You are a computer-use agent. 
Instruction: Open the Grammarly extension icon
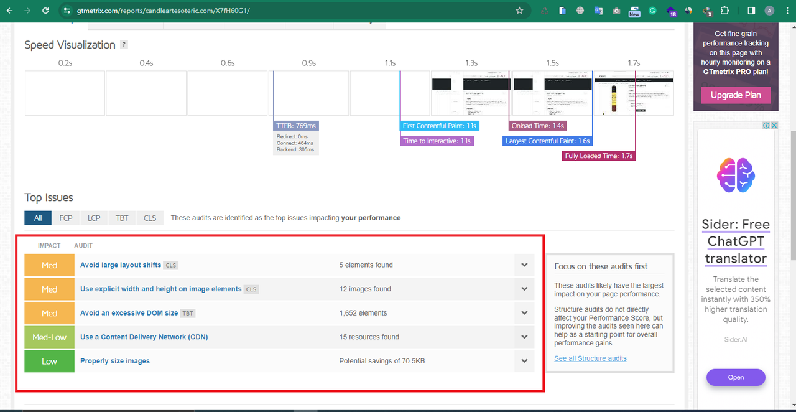pyautogui.click(x=653, y=11)
